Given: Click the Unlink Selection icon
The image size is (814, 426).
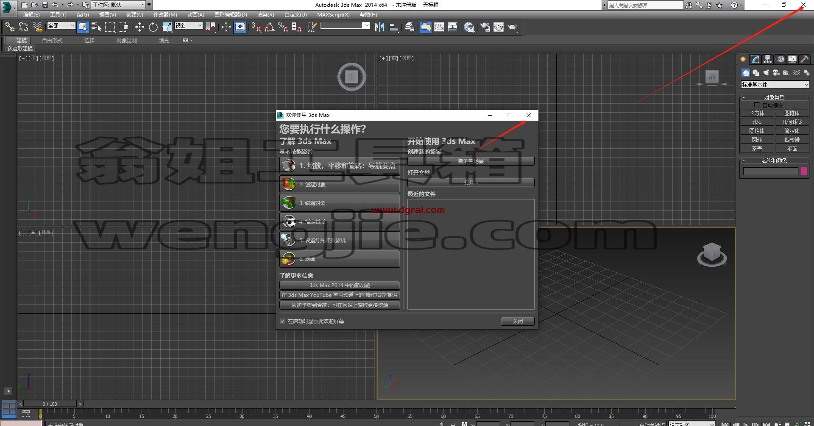Looking at the screenshot, I should point(23,27).
